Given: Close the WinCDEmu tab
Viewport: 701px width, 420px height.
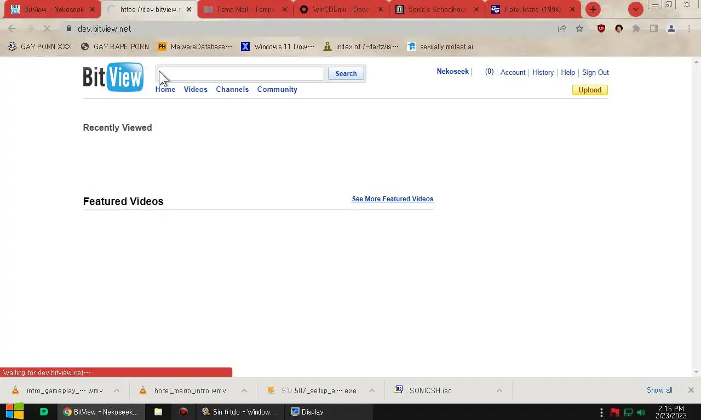Looking at the screenshot, I should 381,9.
